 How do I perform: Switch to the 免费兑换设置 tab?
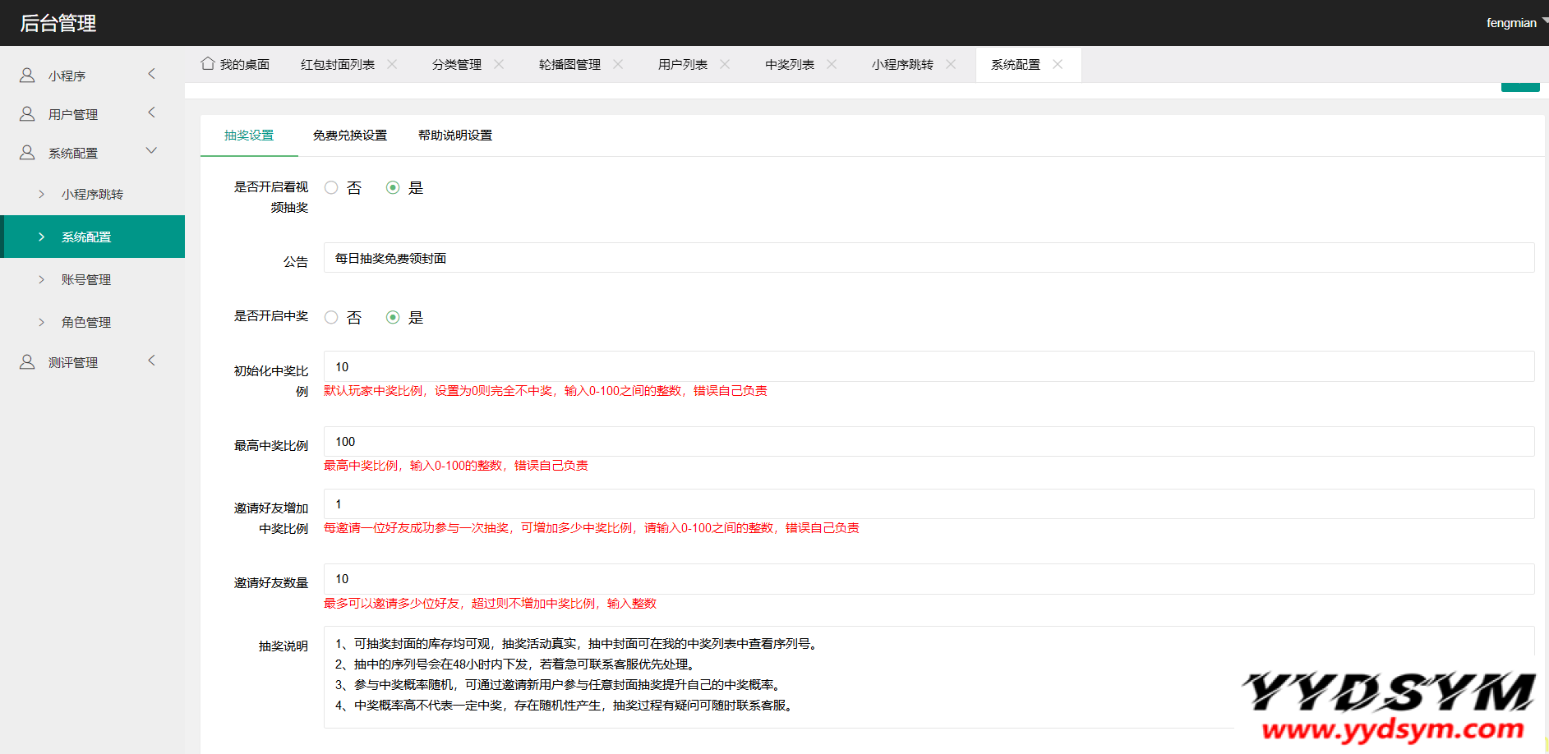pos(349,136)
